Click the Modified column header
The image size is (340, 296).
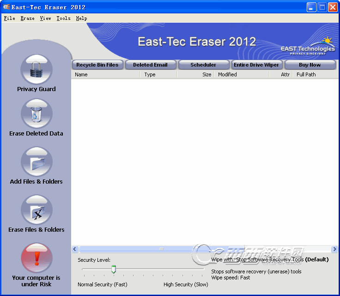(x=242, y=74)
